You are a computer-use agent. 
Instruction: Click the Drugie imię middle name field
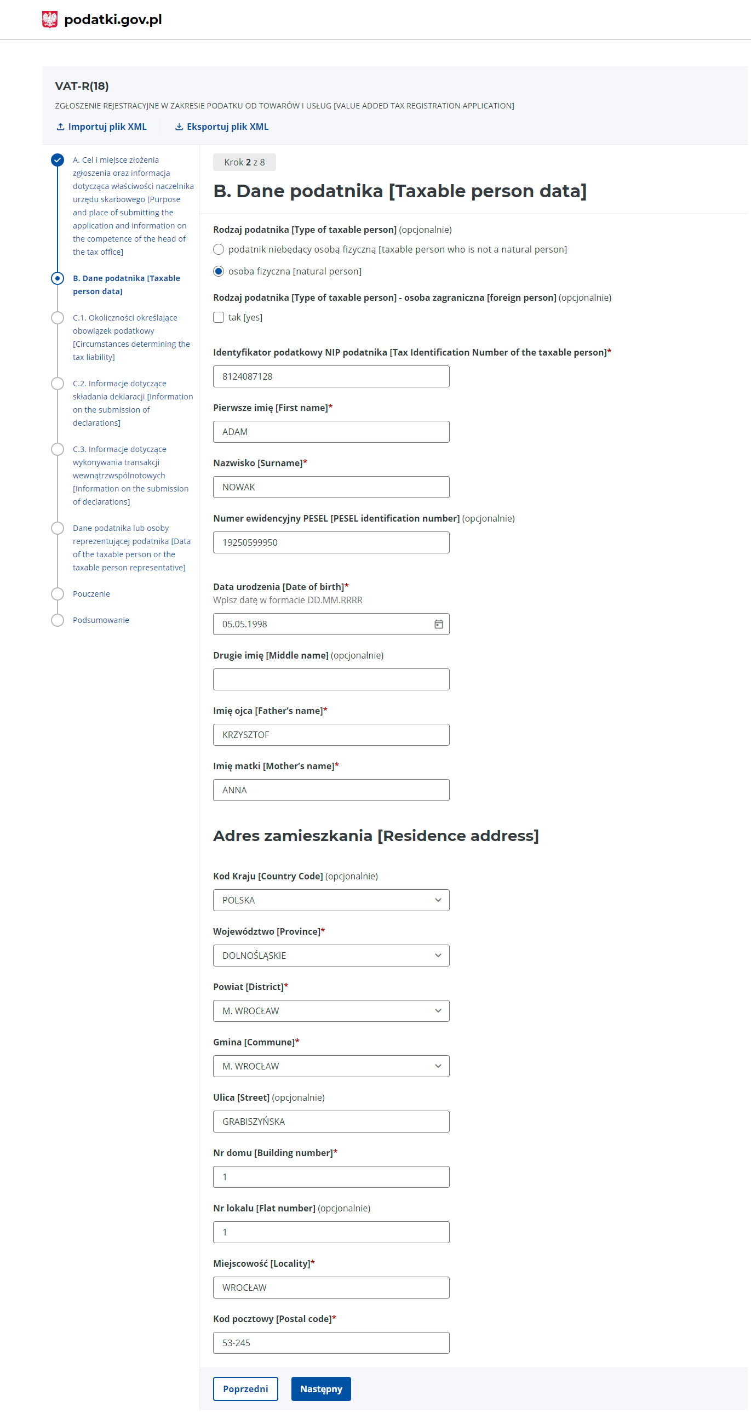click(x=331, y=679)
